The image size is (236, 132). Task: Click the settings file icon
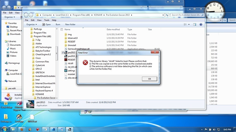point(66,70)
